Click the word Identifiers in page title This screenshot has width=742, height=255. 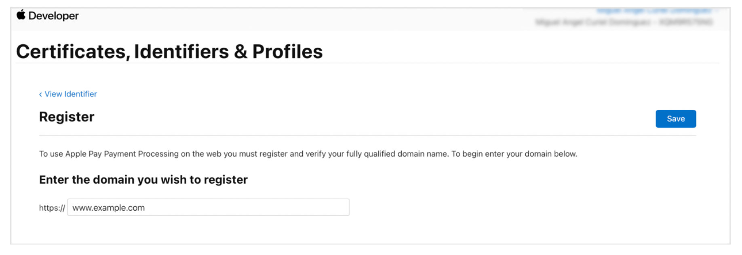point(181,52)
